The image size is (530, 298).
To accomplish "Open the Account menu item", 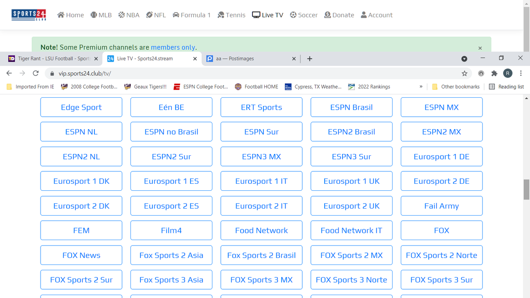I will click(376, 15).
